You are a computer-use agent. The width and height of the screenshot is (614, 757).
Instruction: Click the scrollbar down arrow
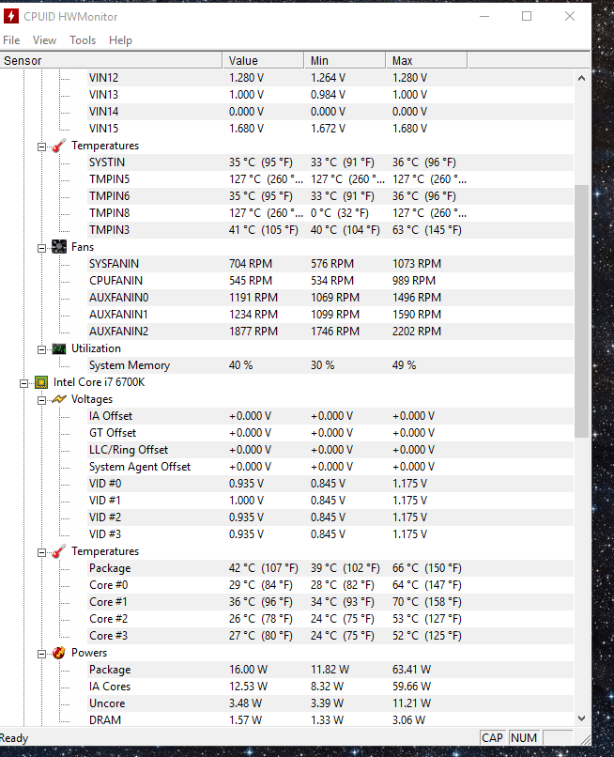pos(581,718)
